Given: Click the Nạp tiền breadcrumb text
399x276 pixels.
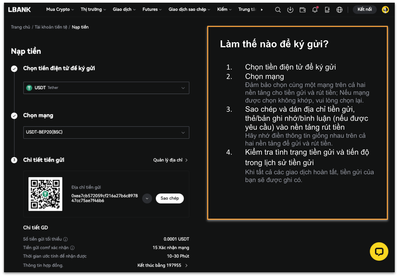Looking at the screenshot, I should click(80, 27).
